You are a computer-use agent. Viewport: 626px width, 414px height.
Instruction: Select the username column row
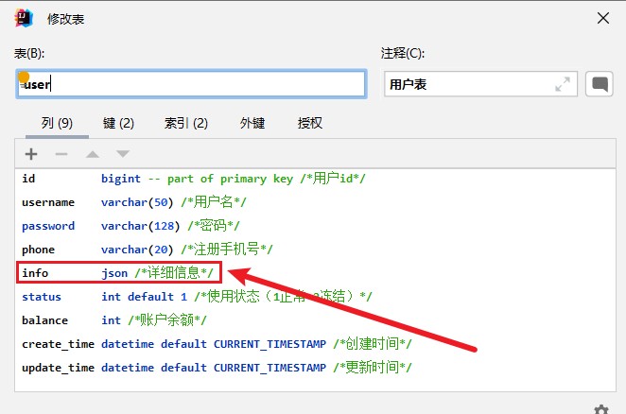[315, 202]
